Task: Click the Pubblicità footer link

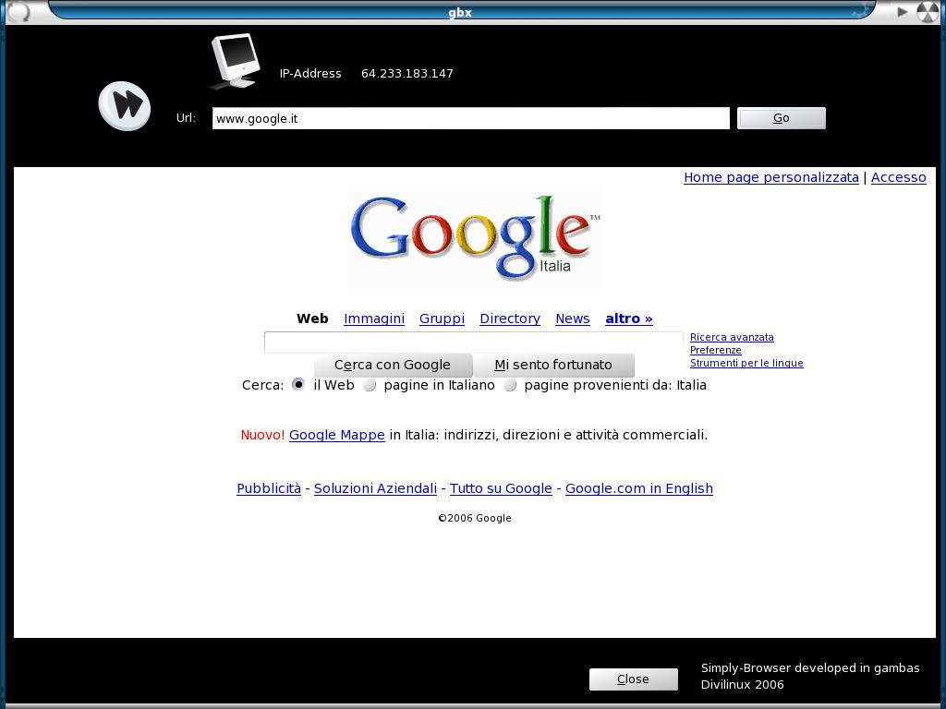Action: coord(269,488)
